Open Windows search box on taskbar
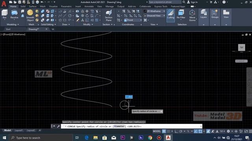Screen dimensions: 252x141 coord(41,137)
